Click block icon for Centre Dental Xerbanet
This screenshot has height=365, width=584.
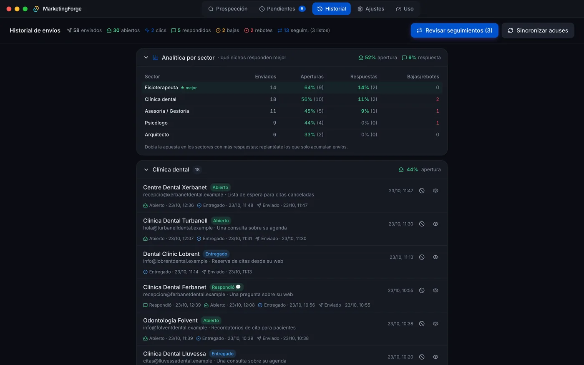[422, 191]
